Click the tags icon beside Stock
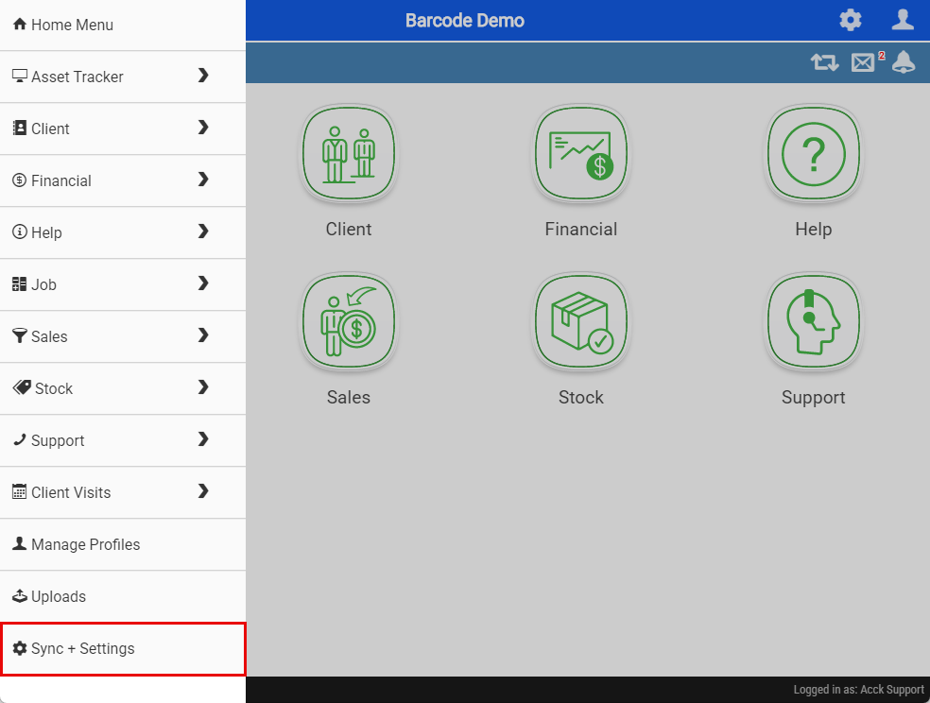Image resolution: width=930 pixels, height=703 pixels. pyautogui.click(x=22, y=387)
